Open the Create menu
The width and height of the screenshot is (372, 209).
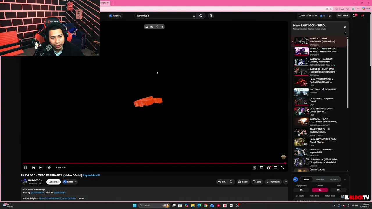pyautogui.click(x=343, y=16)
